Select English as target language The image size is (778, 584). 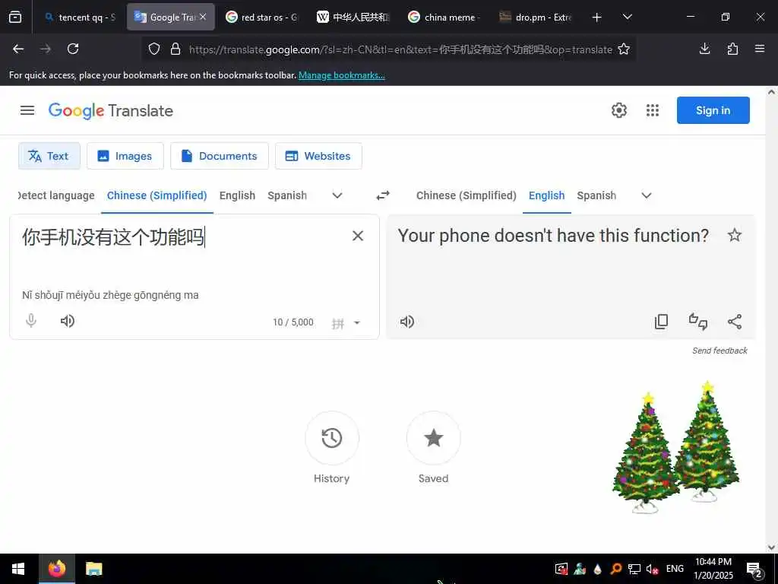547,195
